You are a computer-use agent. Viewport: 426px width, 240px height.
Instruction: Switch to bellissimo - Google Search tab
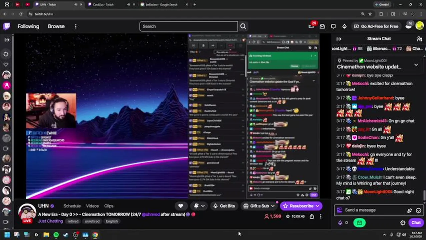(x=161, y=5)
